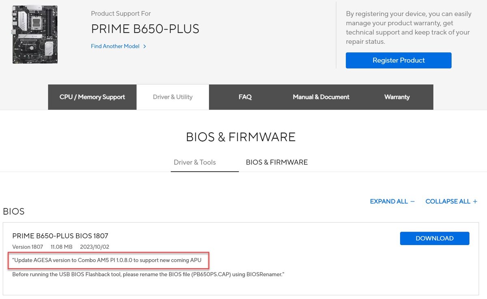Viewport: 487px width, 299px height.
Task: Click the AGESA update description text
Action: (x=107, y=260)
